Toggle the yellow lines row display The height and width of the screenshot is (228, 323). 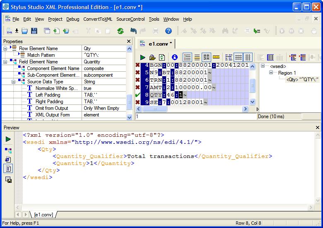pyautogui.click(x=197, y=57)
